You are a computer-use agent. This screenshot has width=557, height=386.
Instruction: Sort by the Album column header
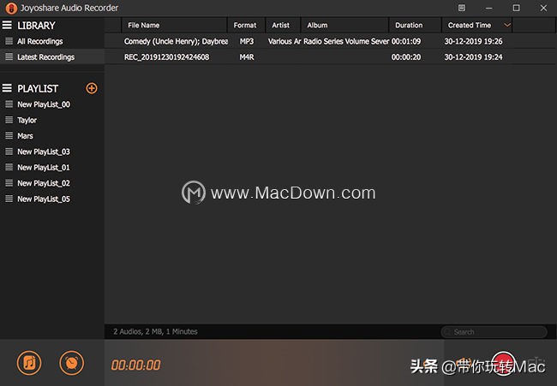(345, 25)
